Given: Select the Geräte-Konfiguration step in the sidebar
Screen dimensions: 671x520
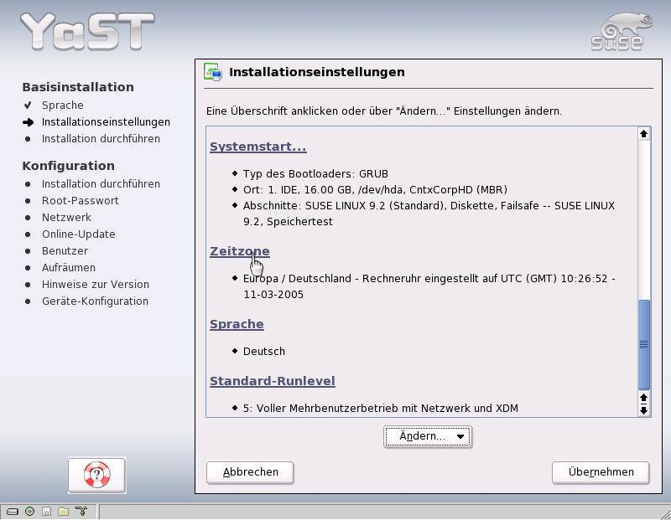Looking at the screenshot, I should 95,301.
